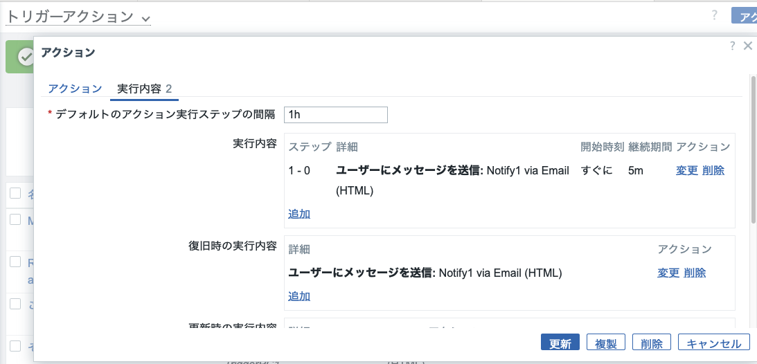Click 削除 in the 復旧時の実行内容 row
757x364 pixels.
pos(695,273)
